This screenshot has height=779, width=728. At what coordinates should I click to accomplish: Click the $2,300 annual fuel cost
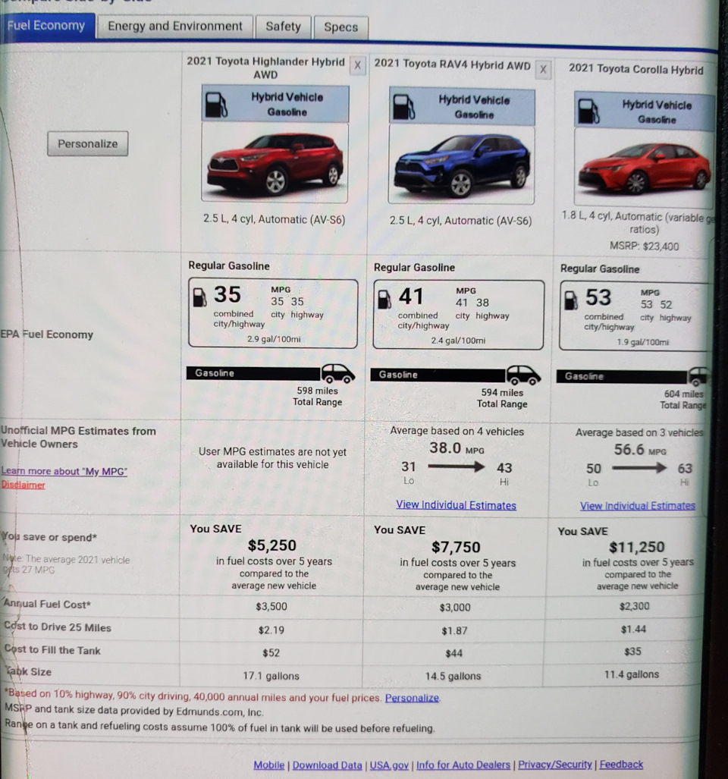pyautogui.click(x=634, y=606)
